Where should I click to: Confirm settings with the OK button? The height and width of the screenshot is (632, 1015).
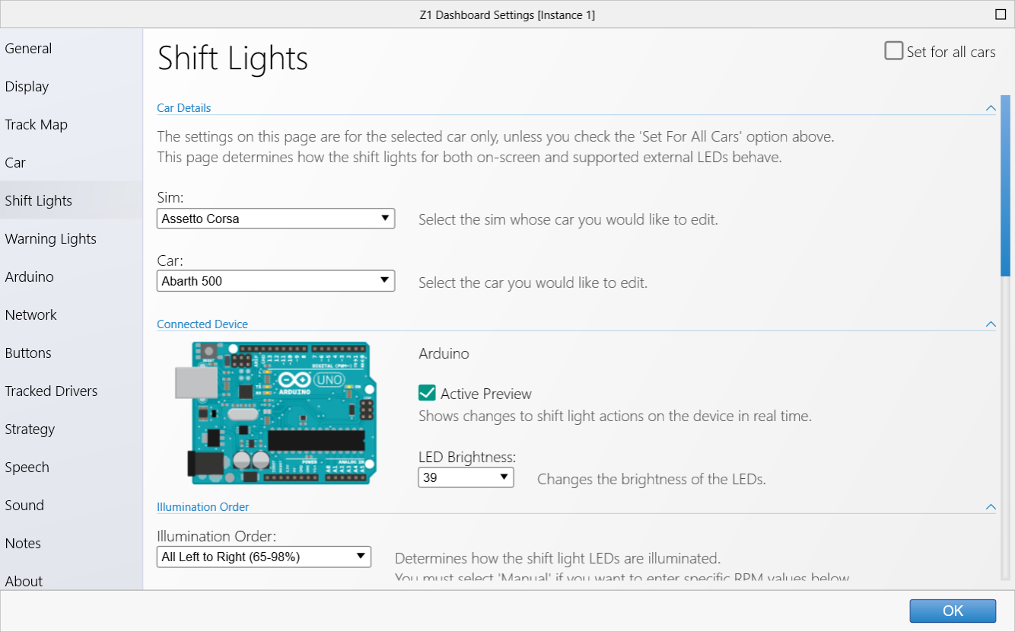click(952, 611)
